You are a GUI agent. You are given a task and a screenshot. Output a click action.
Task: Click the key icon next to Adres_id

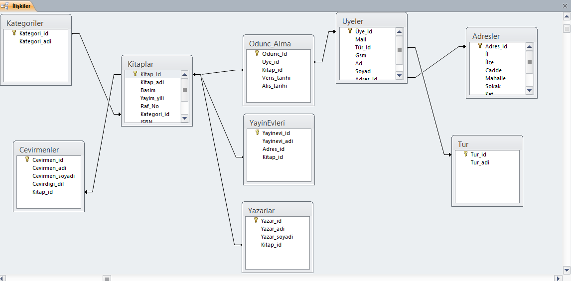tap(480, 46)
